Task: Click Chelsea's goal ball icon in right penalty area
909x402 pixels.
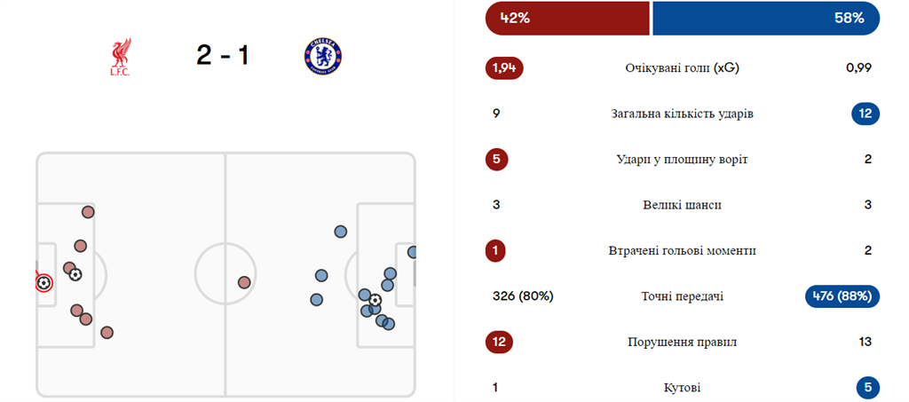Action: click(x=375, y=300)
